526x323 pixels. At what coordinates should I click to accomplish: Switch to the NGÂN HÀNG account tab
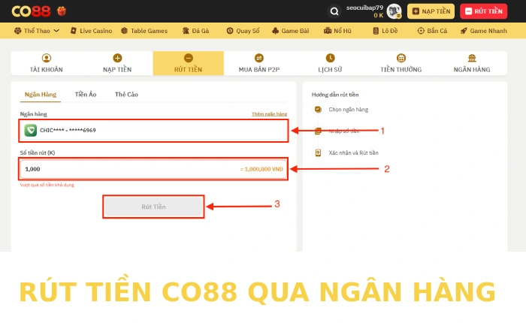click(472, 63)
